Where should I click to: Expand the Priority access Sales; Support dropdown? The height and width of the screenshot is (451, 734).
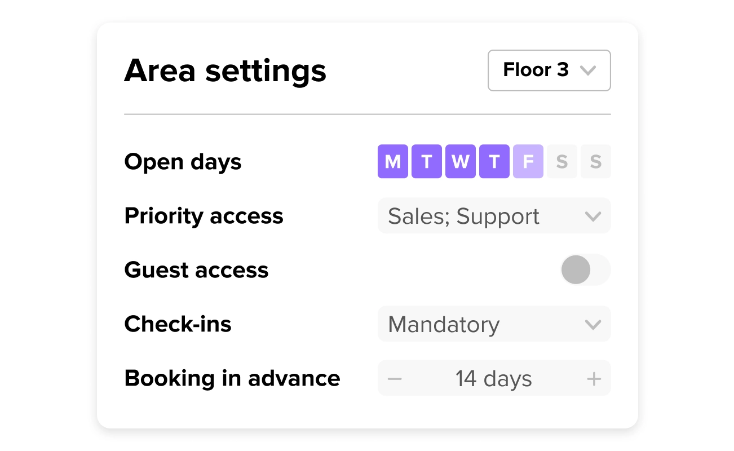pyautogui.click(x=494, y=216)
